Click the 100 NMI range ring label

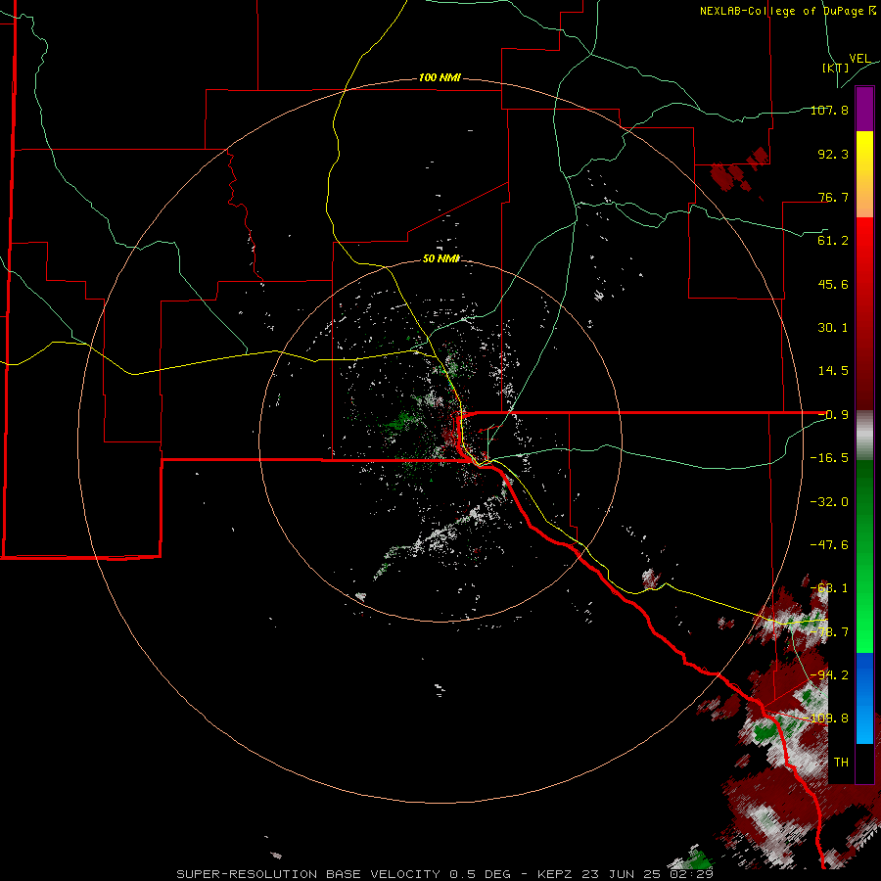coord(440,77)
